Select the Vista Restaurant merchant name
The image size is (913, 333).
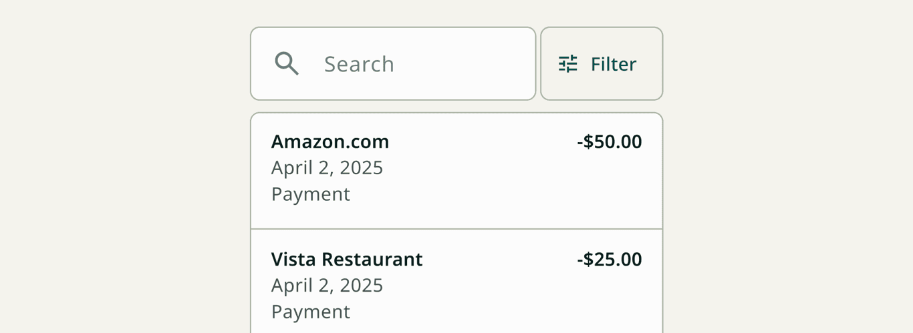click(x=347, y=259)
